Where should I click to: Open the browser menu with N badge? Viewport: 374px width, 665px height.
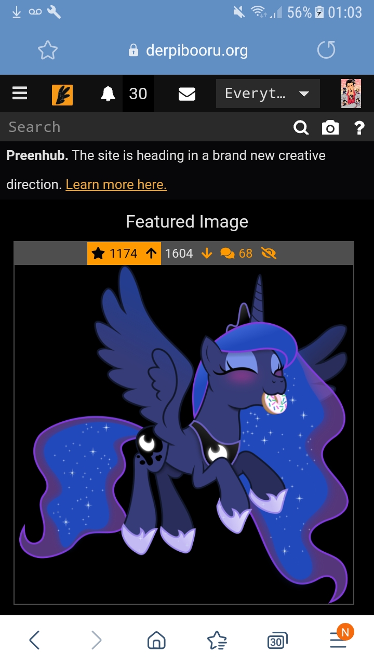click(x=339, y=639)
